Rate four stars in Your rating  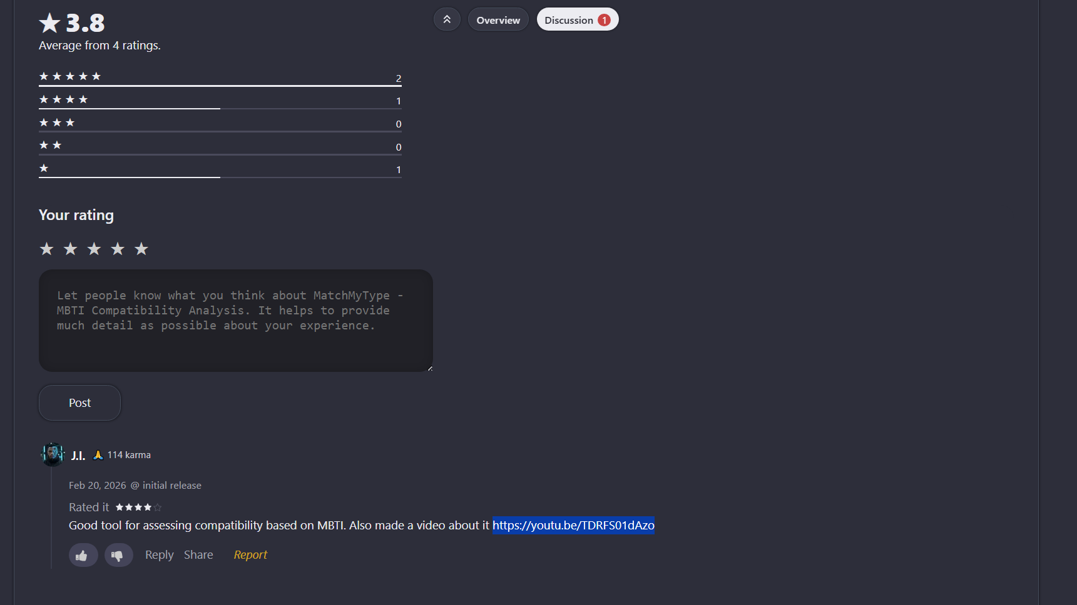pos(118,249)
